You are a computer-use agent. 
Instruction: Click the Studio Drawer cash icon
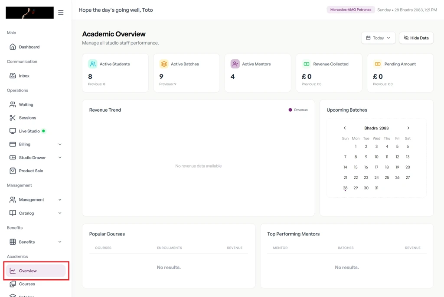(x=13, y=157)
